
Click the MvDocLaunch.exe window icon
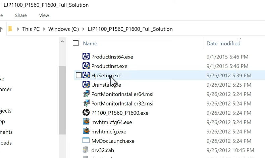[86, 141]
